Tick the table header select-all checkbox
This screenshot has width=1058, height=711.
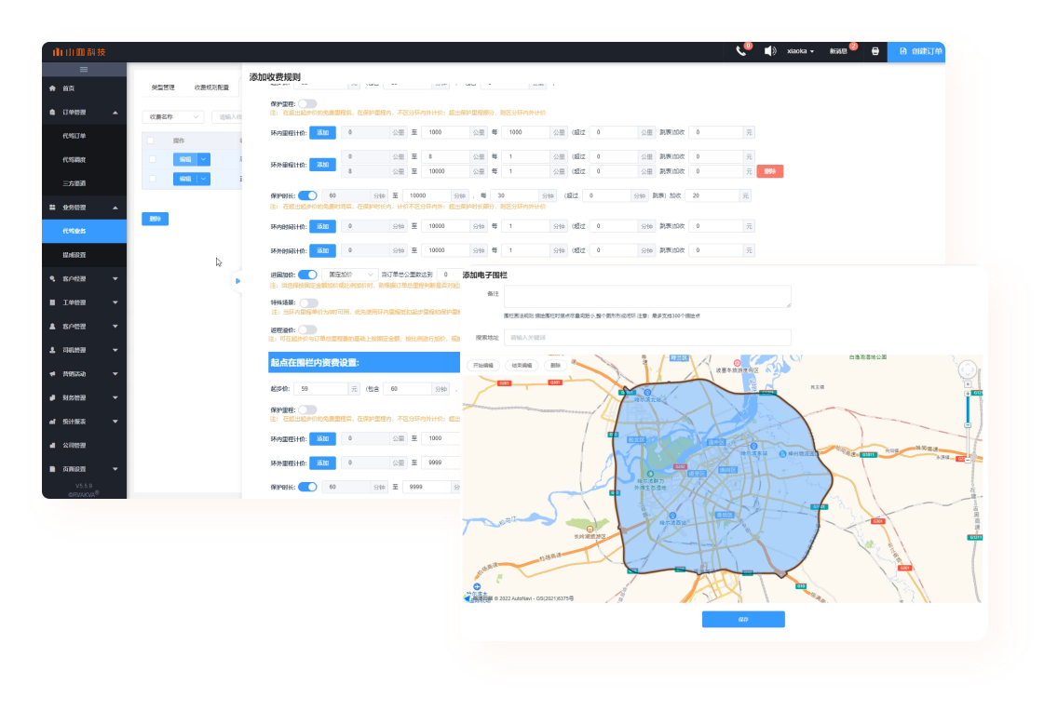(151, 141)
